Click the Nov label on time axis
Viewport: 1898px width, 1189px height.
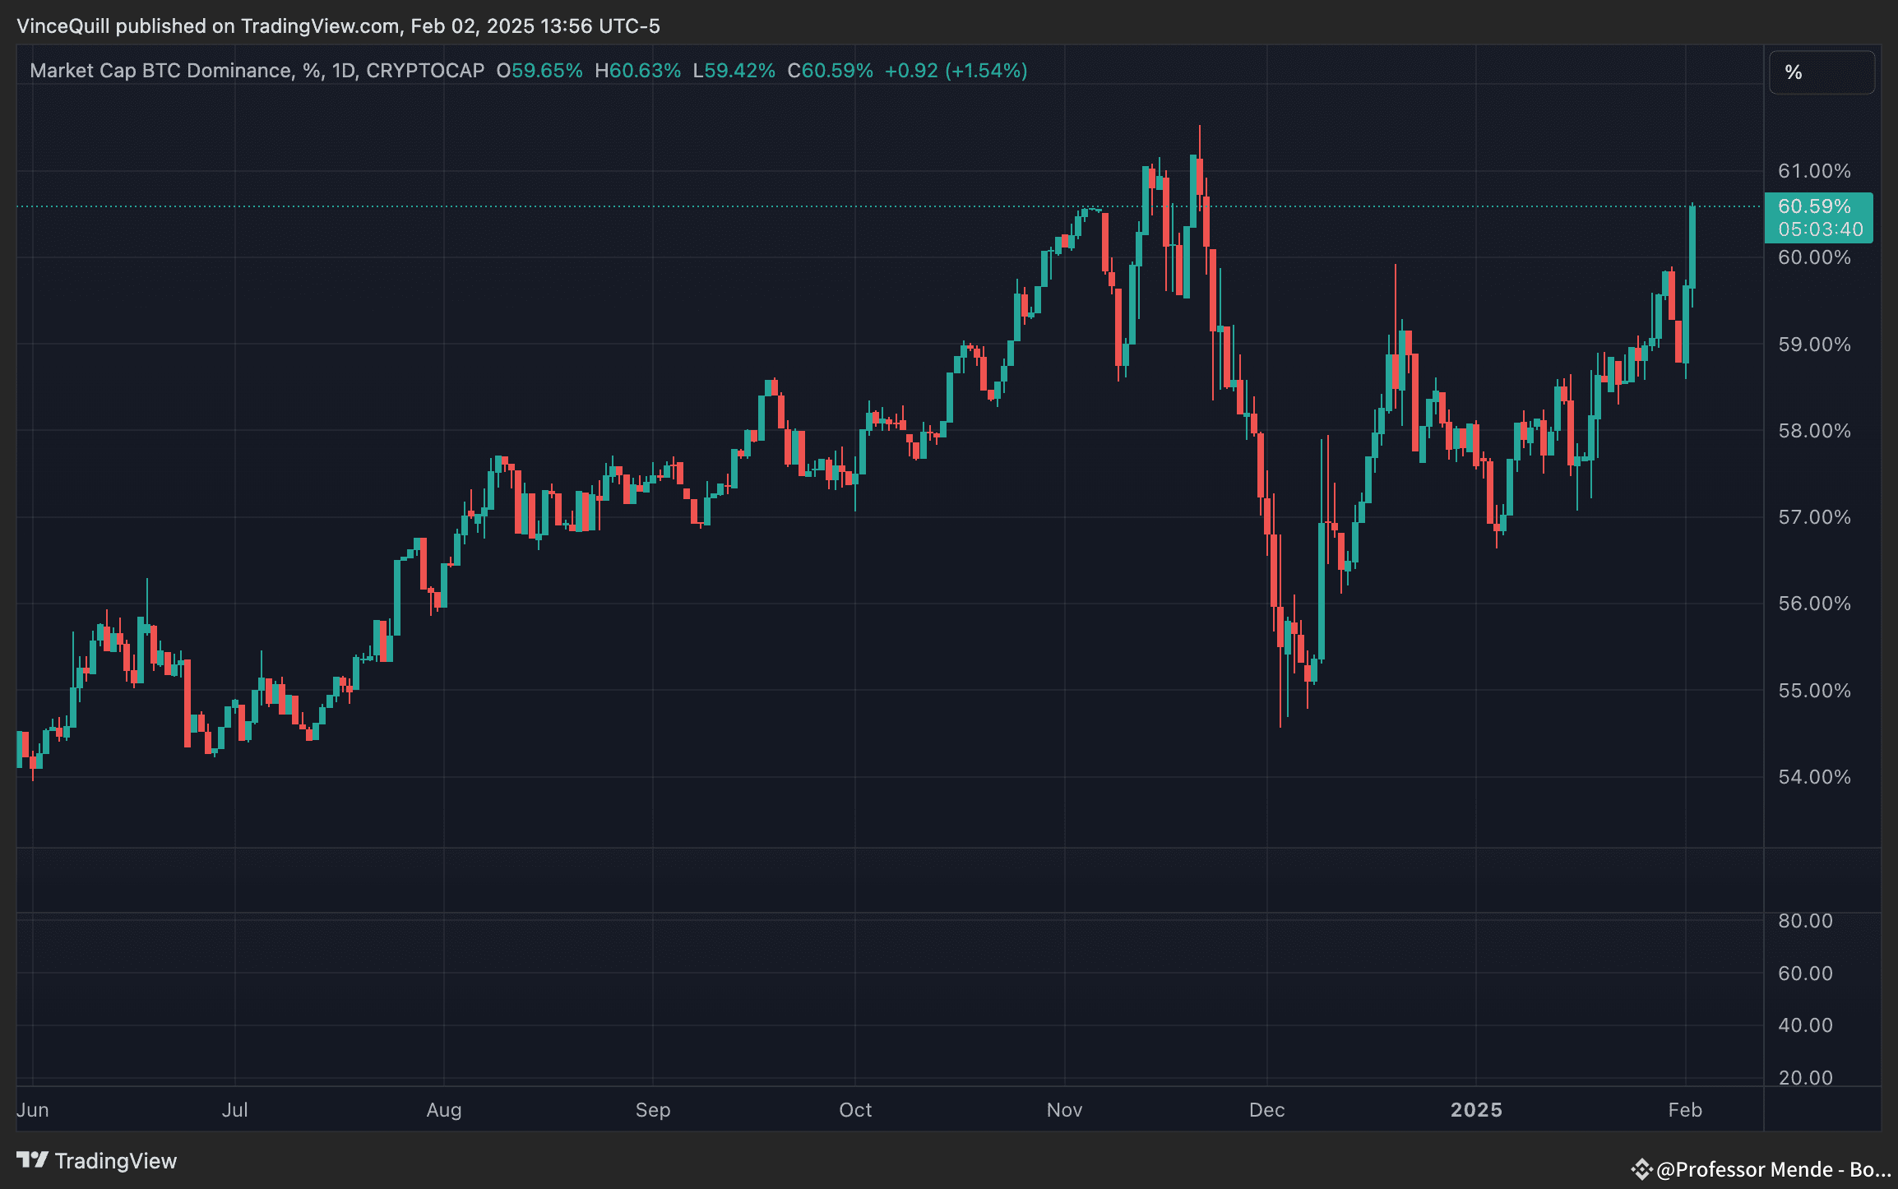1064,1110
